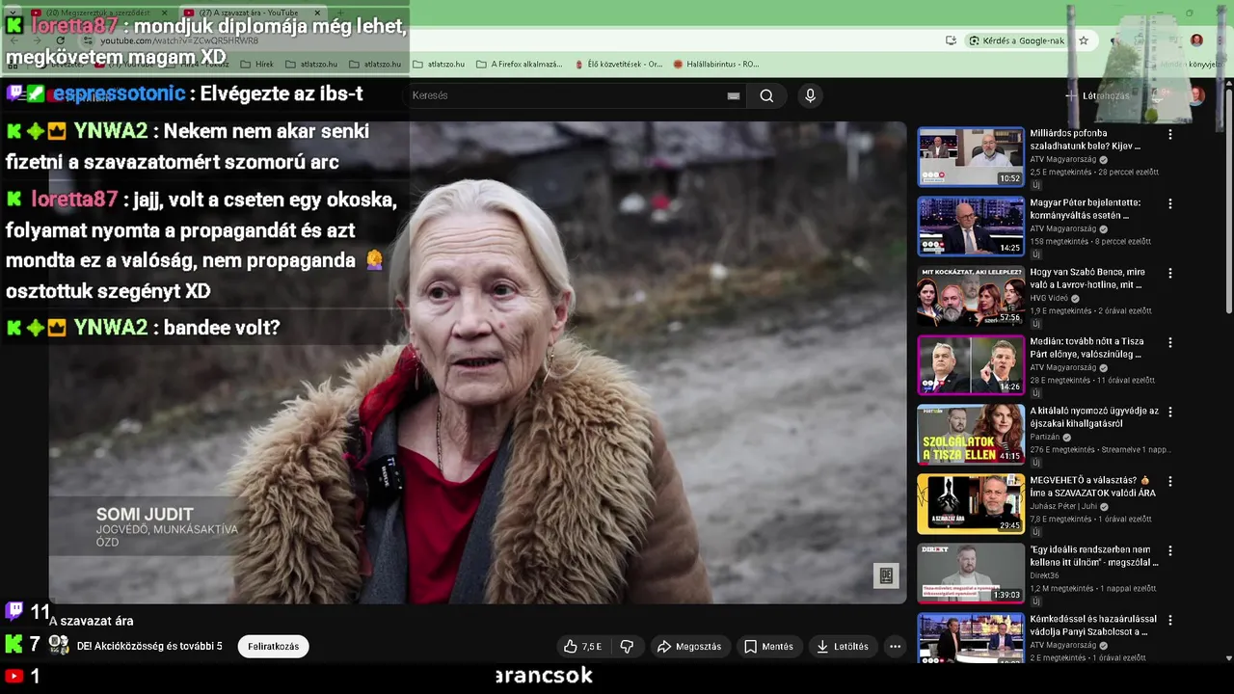
Task: Open the HVG Videó channel link
Action: pyautogui.click(x=1049, y=298)
